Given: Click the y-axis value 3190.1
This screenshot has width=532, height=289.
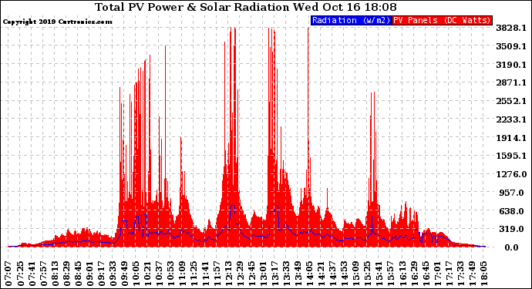Looking at the screenshot, I should point(511,65).
